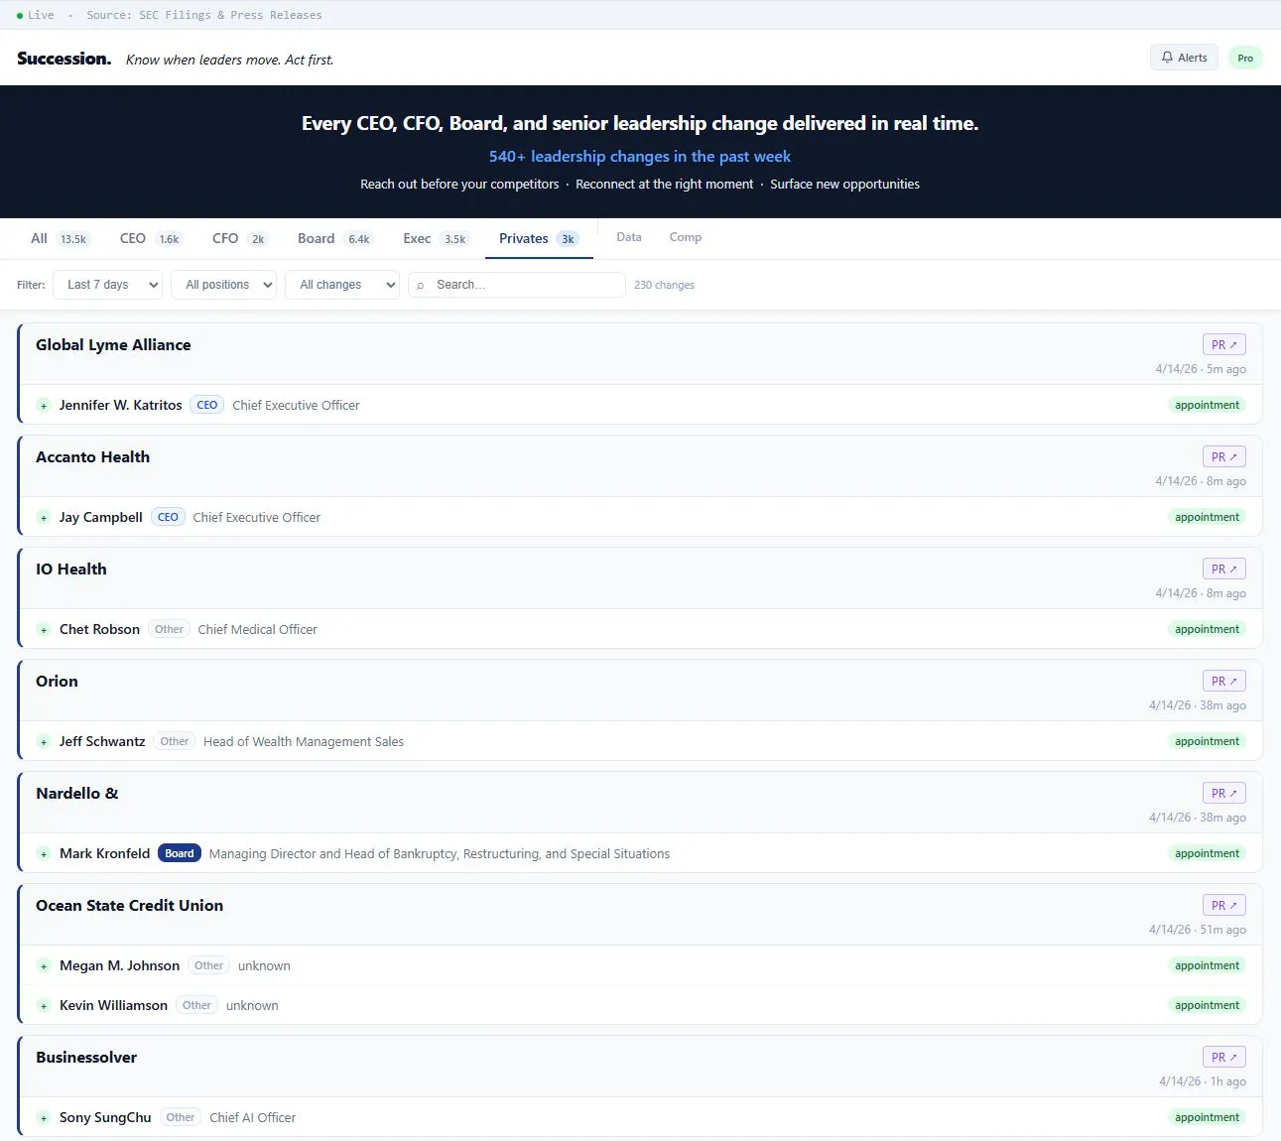Click the appointment tag for Jeff Schwantz
Viewport: 1281px width, 1141px height.
pos(1207,741)
